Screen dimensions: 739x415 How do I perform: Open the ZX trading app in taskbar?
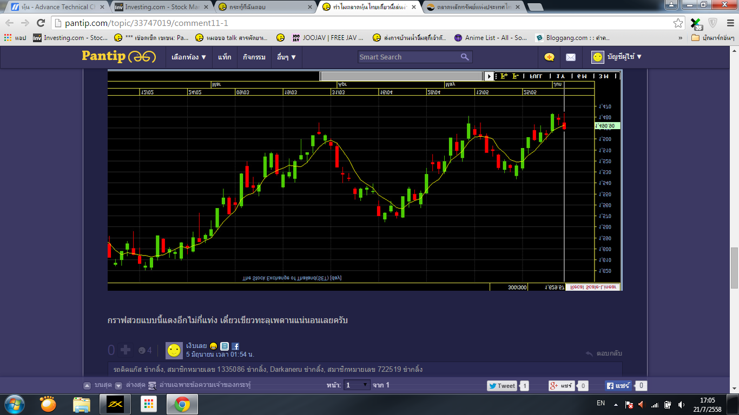pyautogui.click(x=115, y=404)
